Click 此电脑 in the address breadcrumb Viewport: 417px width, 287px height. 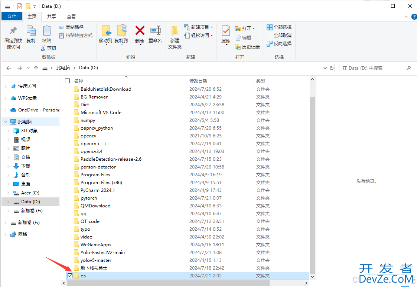pos(63,68)
